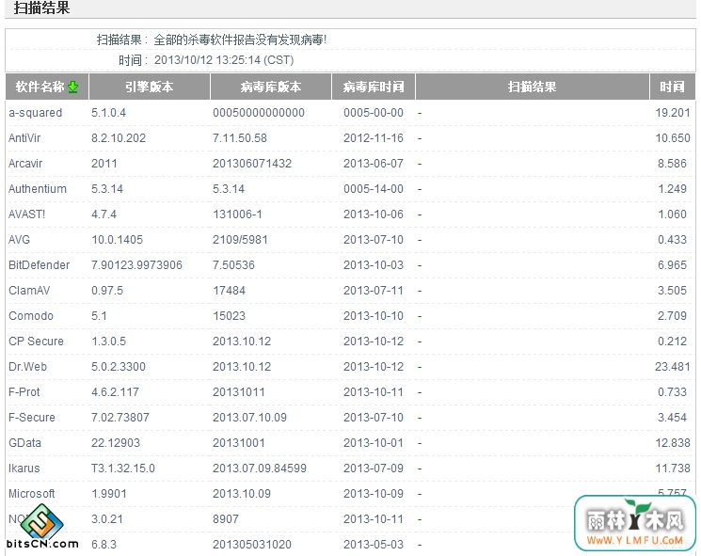Select the Microsoft software name

pyautogui.click(x=32, y=494)
